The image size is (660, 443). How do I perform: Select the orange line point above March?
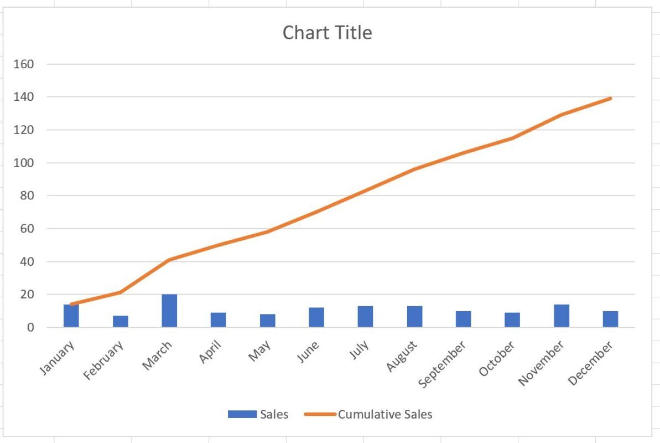(x=169, y=260)
